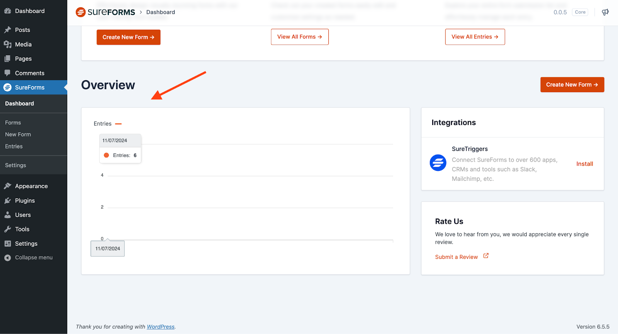
Task: Open New Form submenu item
Action: click(x=18, y=135)
